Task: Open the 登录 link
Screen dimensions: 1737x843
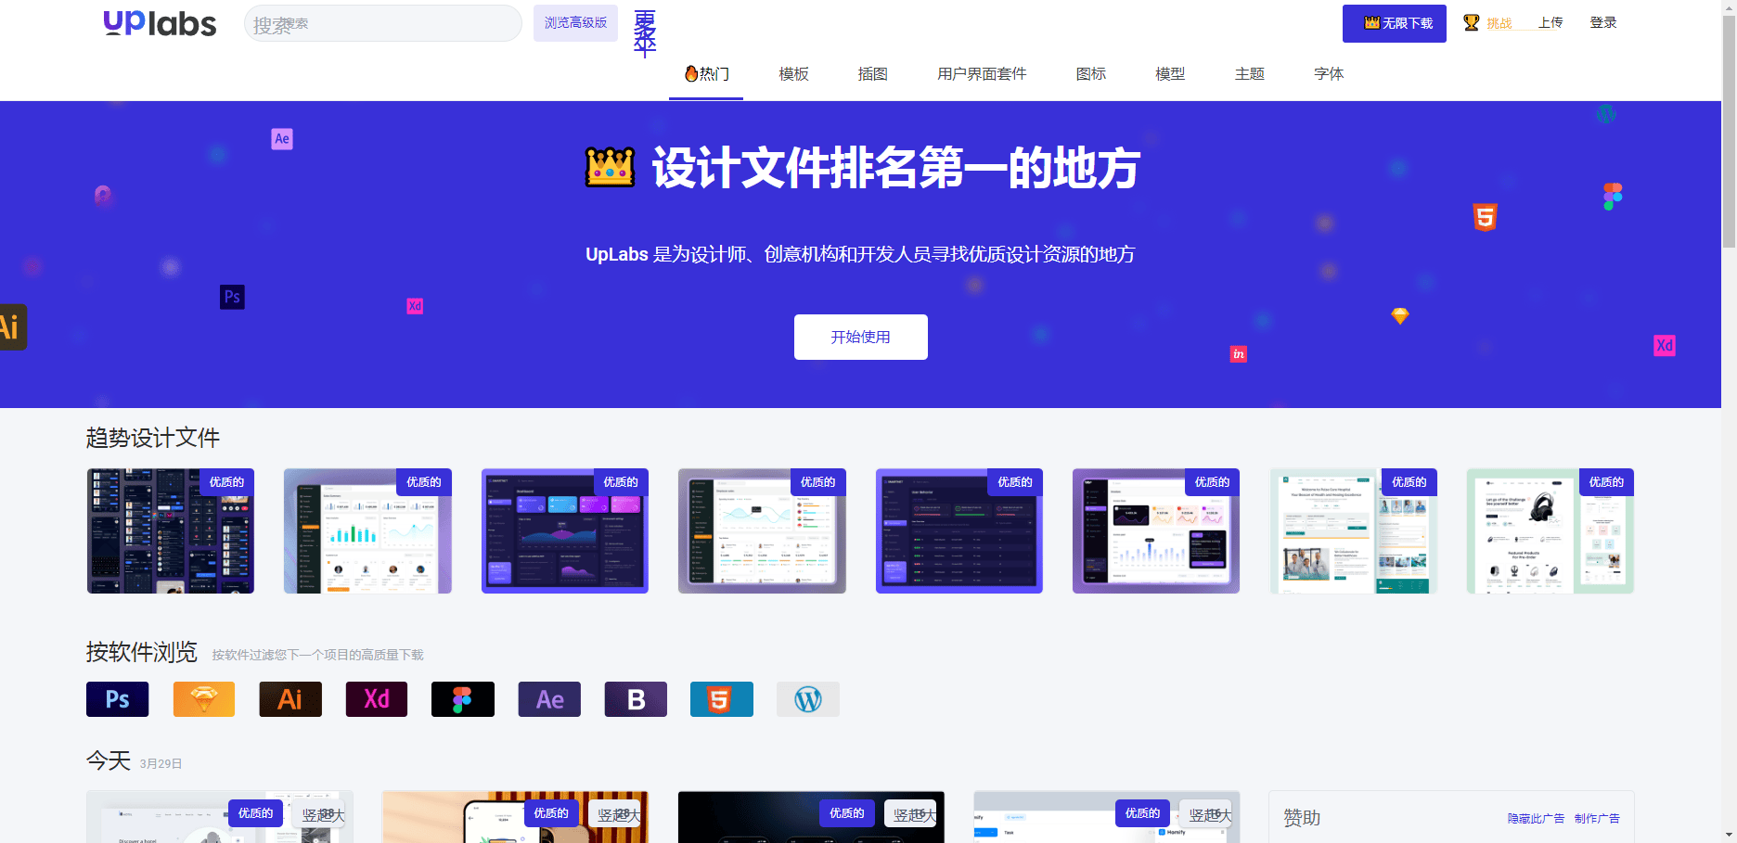Action: [1602, 22]
